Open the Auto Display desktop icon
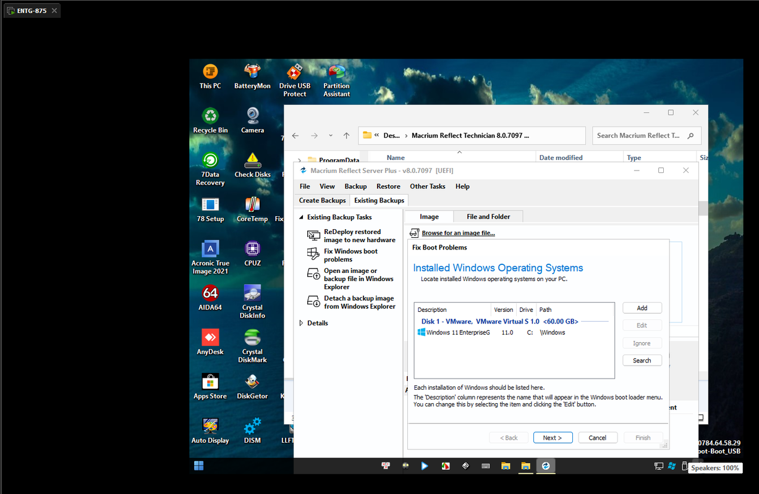This screenshot has width=759, height=494. [210, 431]
